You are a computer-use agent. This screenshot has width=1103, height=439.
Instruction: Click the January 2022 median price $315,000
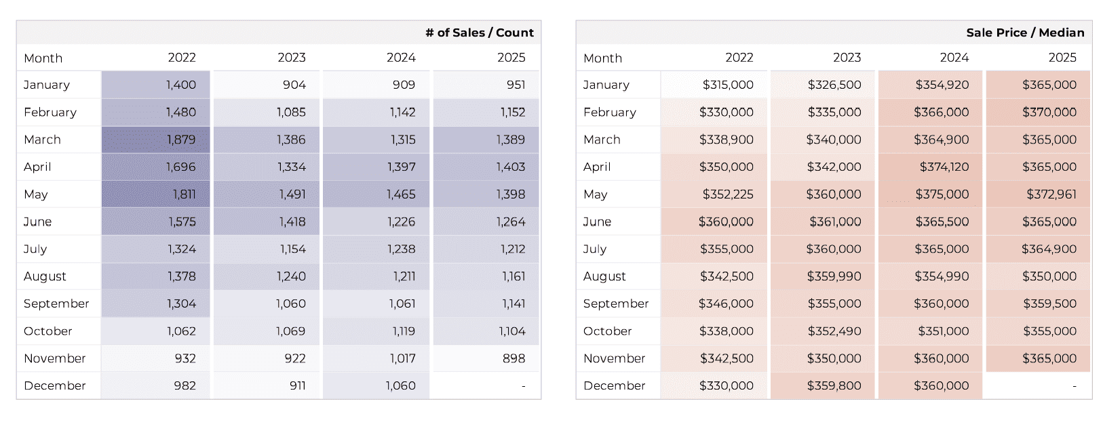[x=727, y=85]
